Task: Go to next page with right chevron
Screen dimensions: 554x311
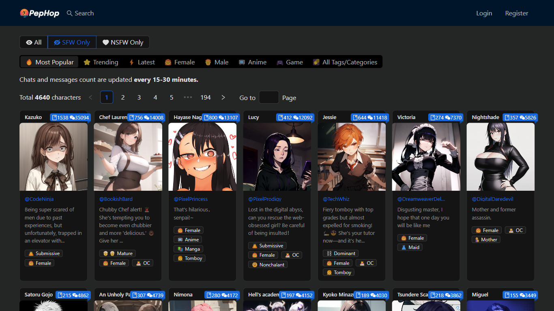Action: [x=223, y=98]
